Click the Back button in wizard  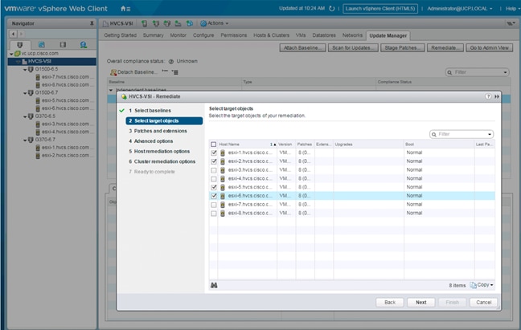(390, 302)
